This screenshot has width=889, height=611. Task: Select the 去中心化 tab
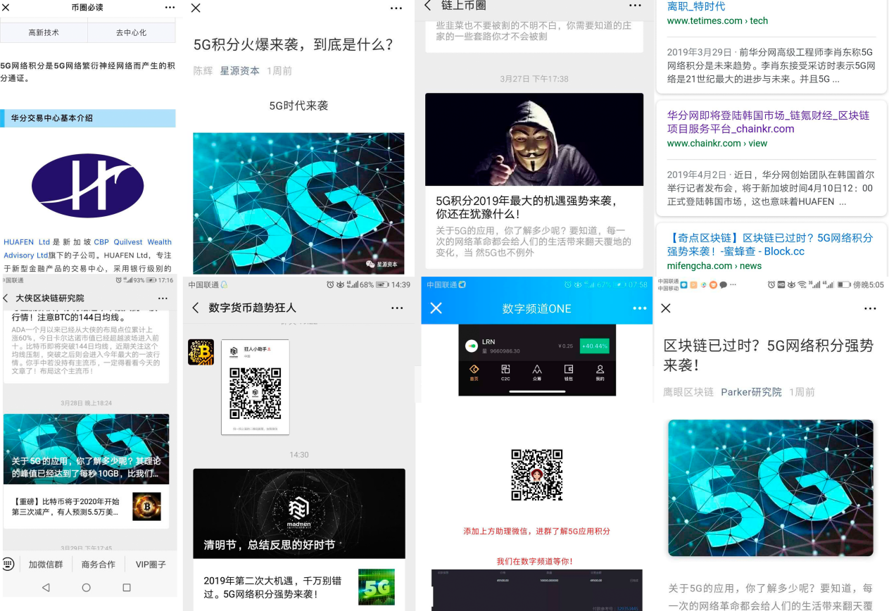click(x=131, y=32)
